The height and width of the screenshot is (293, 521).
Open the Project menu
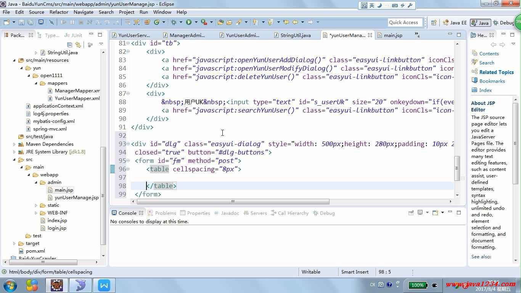[x=127, y=12]
